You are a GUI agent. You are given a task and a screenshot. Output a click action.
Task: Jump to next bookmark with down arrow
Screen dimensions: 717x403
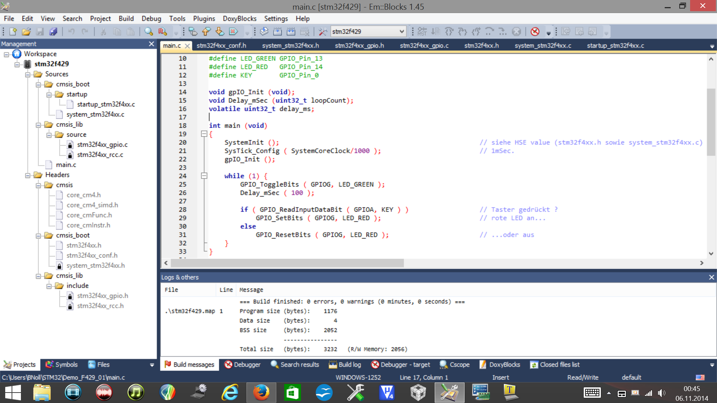coord(220,32)
